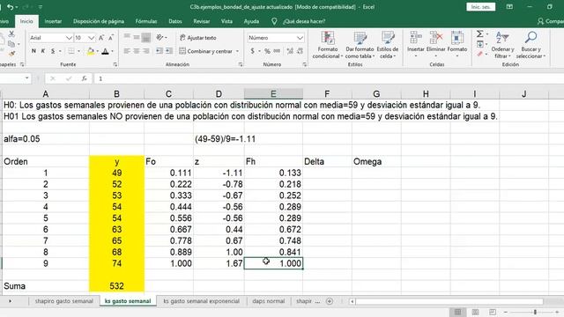564x317 pixels.
Task: Toggle underline (S) formatting
Action: (x=53, y=51)
